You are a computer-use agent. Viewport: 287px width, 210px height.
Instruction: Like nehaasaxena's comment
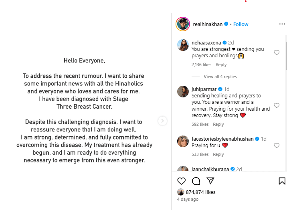click(x=276, y=52)
